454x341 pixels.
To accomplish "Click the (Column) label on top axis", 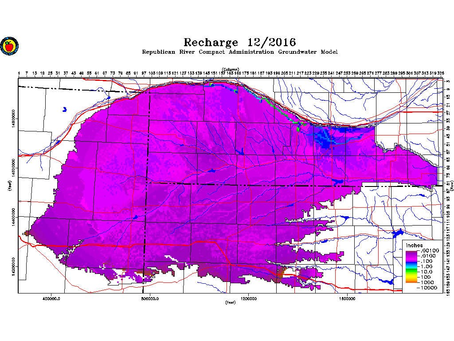I will coord(231,69).
